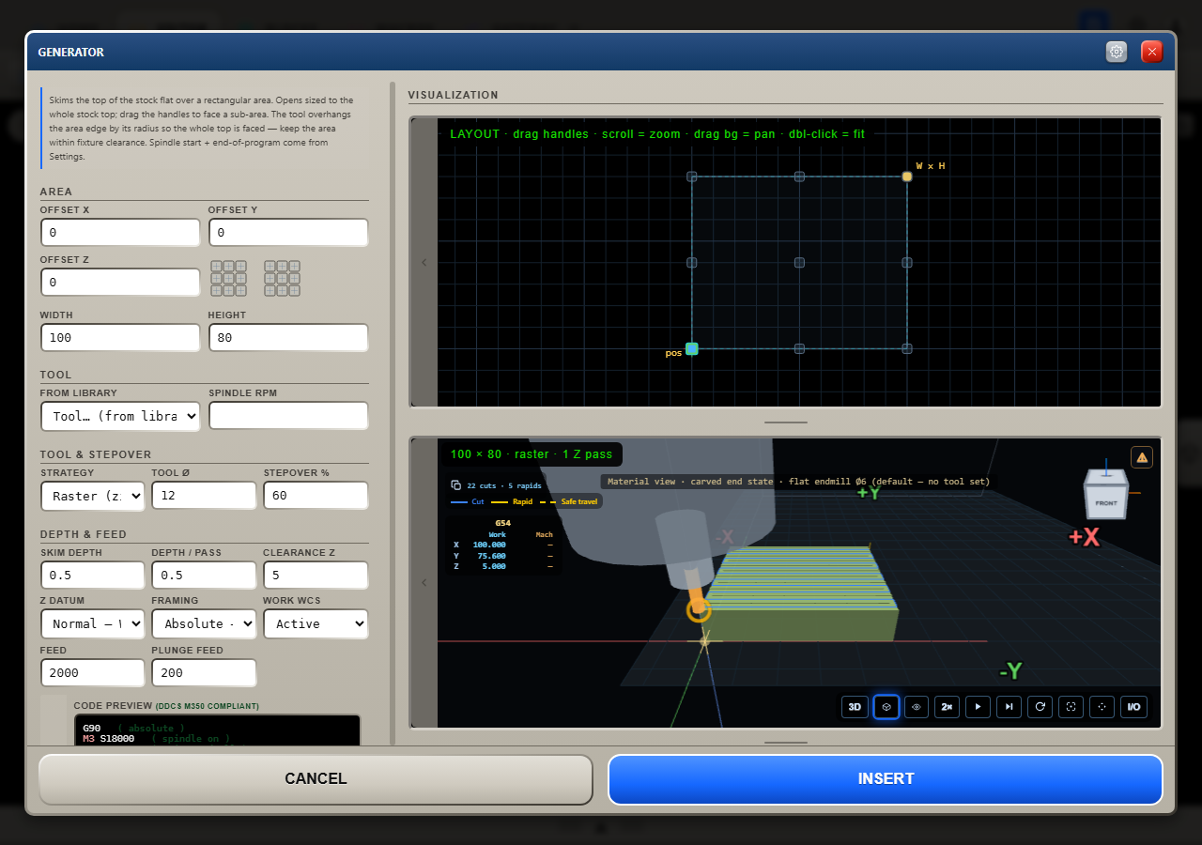Toggle the material cube view button

[x=886, y=707]
